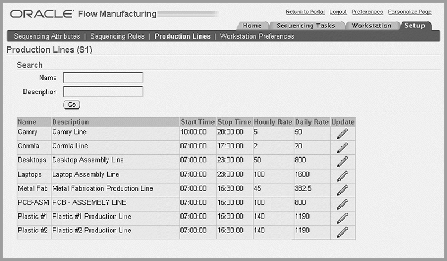Click the Hourly Rate column header

pos(273,122)
